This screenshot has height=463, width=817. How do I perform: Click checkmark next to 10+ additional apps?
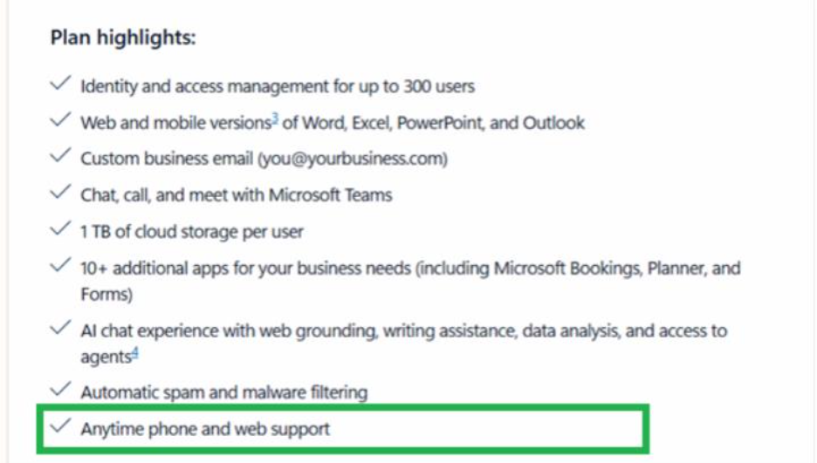tap(60, 265)
